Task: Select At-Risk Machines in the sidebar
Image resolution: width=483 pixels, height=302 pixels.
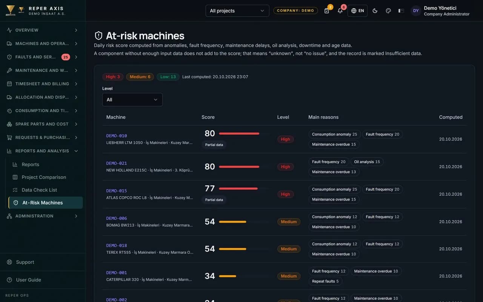Action: click(46, 203)
